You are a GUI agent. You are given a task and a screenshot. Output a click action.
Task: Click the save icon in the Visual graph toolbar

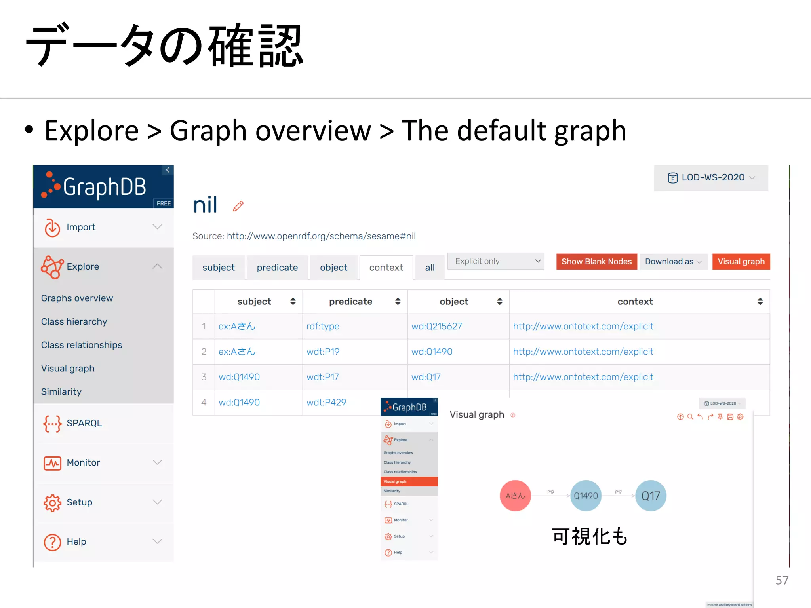(x=730, y=416)
